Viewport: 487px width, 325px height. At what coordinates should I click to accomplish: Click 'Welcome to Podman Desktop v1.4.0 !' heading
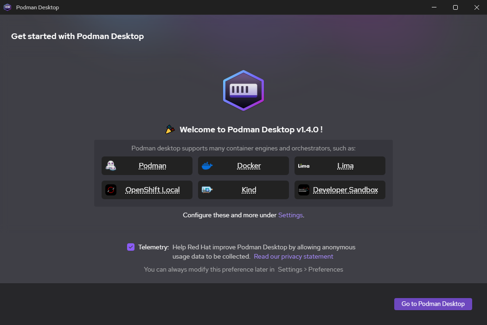(251, 130)
